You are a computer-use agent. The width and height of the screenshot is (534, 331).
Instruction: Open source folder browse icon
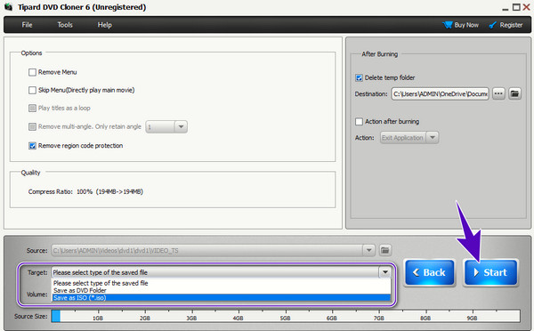(384, 250)
